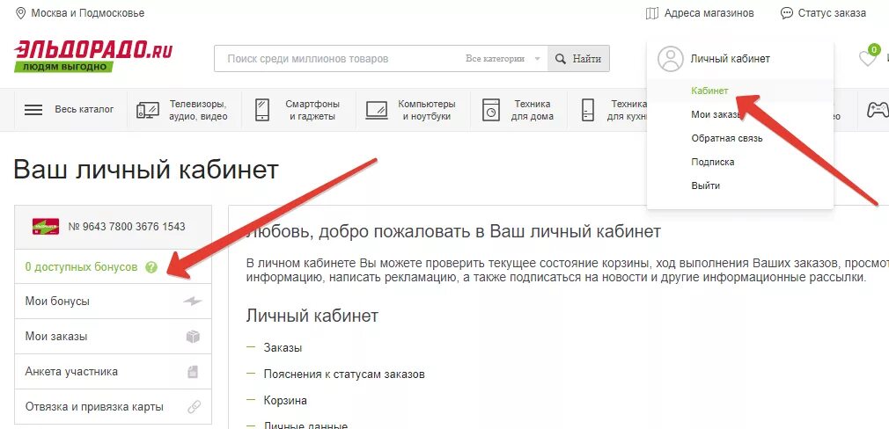The height and width of the screenshot is (429, 889).
Task: Click the TV icon for Телевизоры, аудио, видео
Action: pos(148,110)
